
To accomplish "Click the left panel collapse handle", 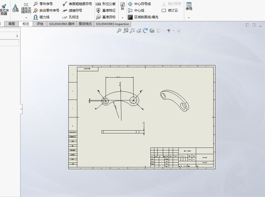I will (x=21, y=109).
